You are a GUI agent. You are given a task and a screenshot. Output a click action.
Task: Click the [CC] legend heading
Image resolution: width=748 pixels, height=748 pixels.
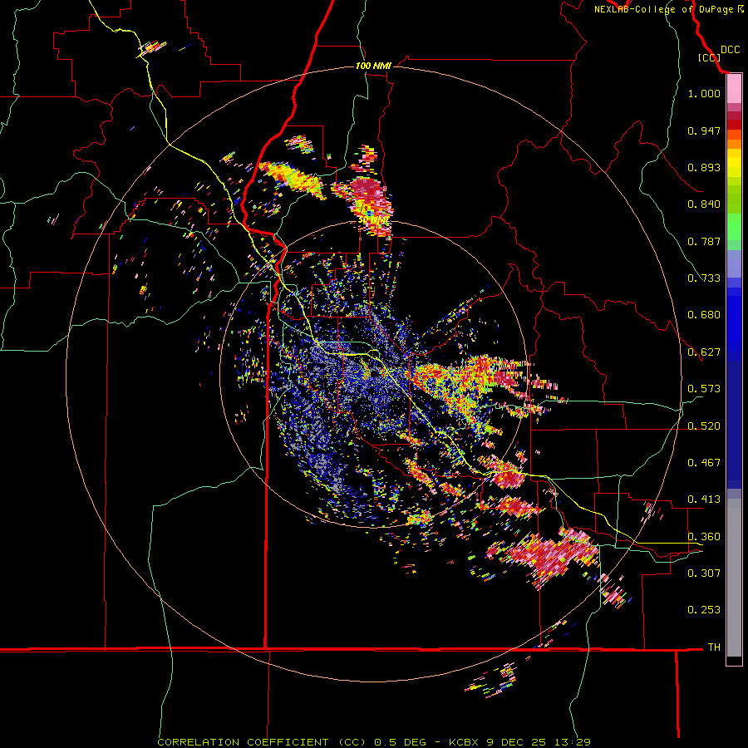click(710, 57)
